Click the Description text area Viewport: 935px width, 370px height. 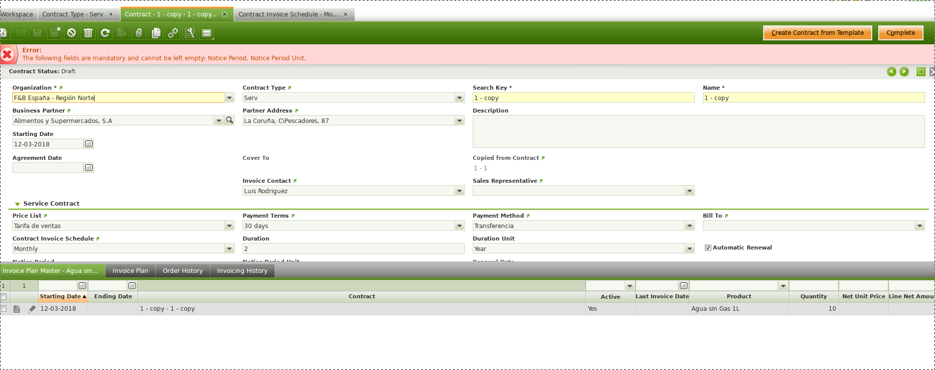coord(698,131)
